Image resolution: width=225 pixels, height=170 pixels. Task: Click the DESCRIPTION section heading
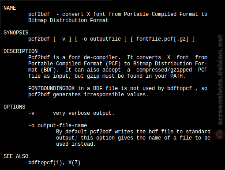pyautogui.click(x=20, y=51)
